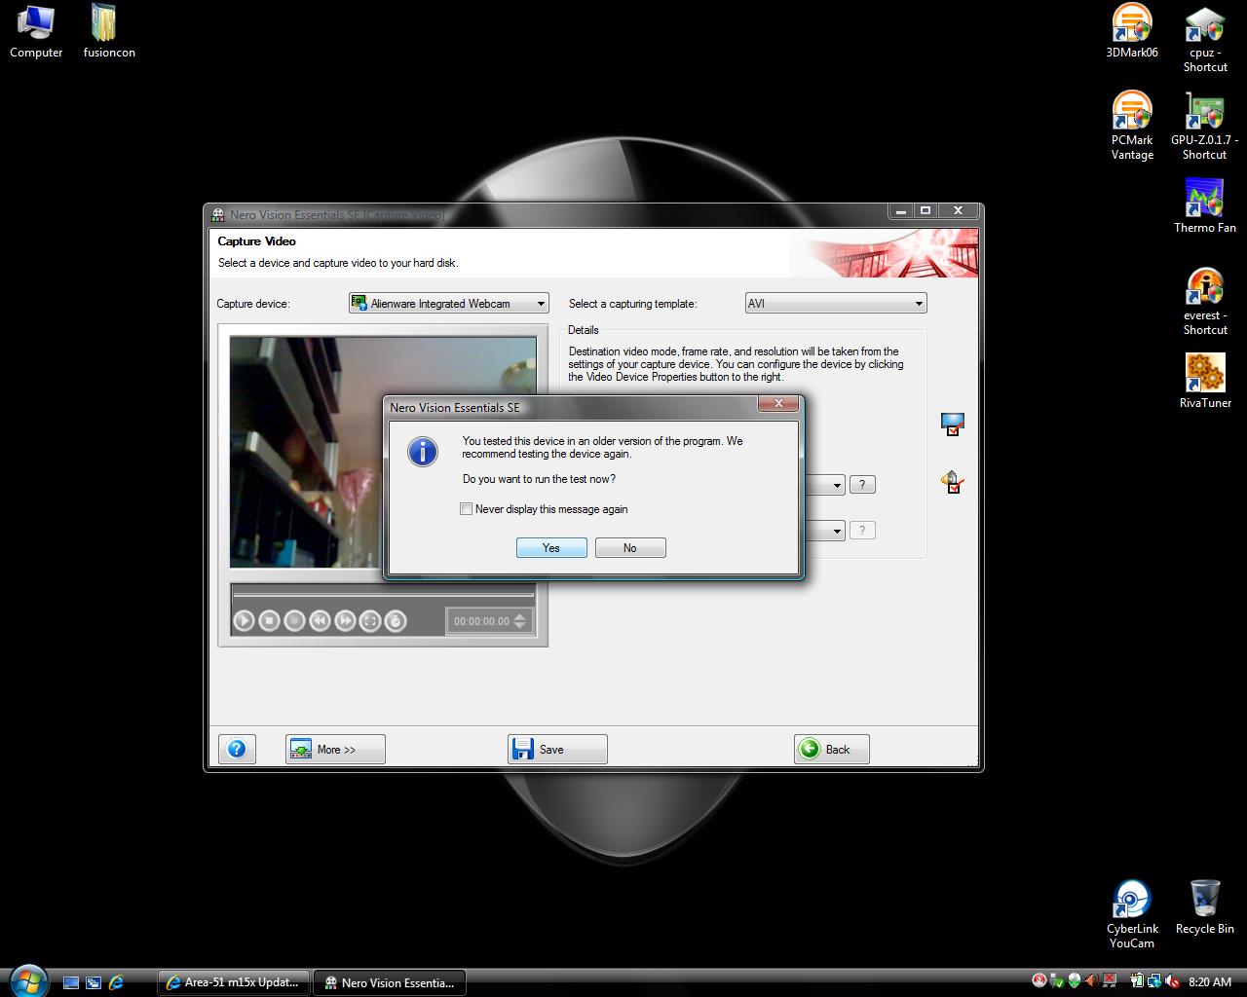Open the everest shortcut on desktop
Viewport: 1247px width, 997px height.
tap(1205, 302)
